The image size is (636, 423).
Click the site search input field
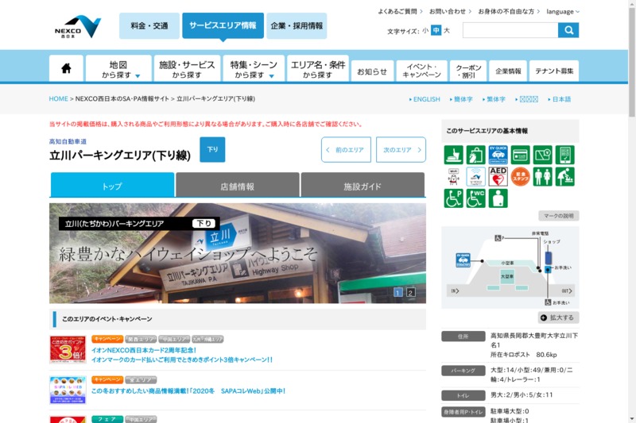tap(510, 30)
